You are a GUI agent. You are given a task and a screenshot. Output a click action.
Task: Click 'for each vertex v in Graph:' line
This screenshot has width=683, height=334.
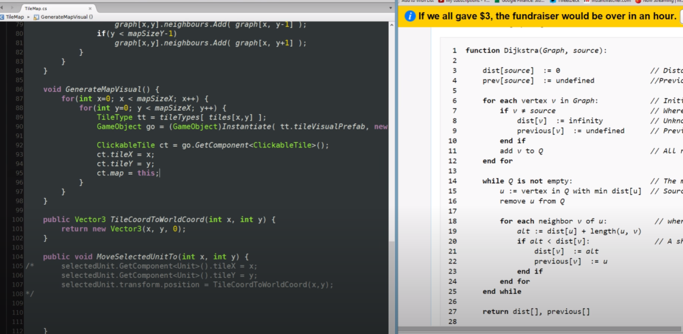pyautogui.click(x=540, y=101)
